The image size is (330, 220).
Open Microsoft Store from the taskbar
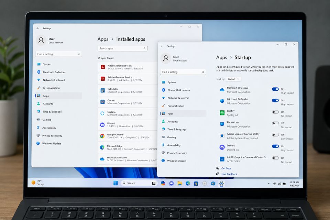coord(196,183)
